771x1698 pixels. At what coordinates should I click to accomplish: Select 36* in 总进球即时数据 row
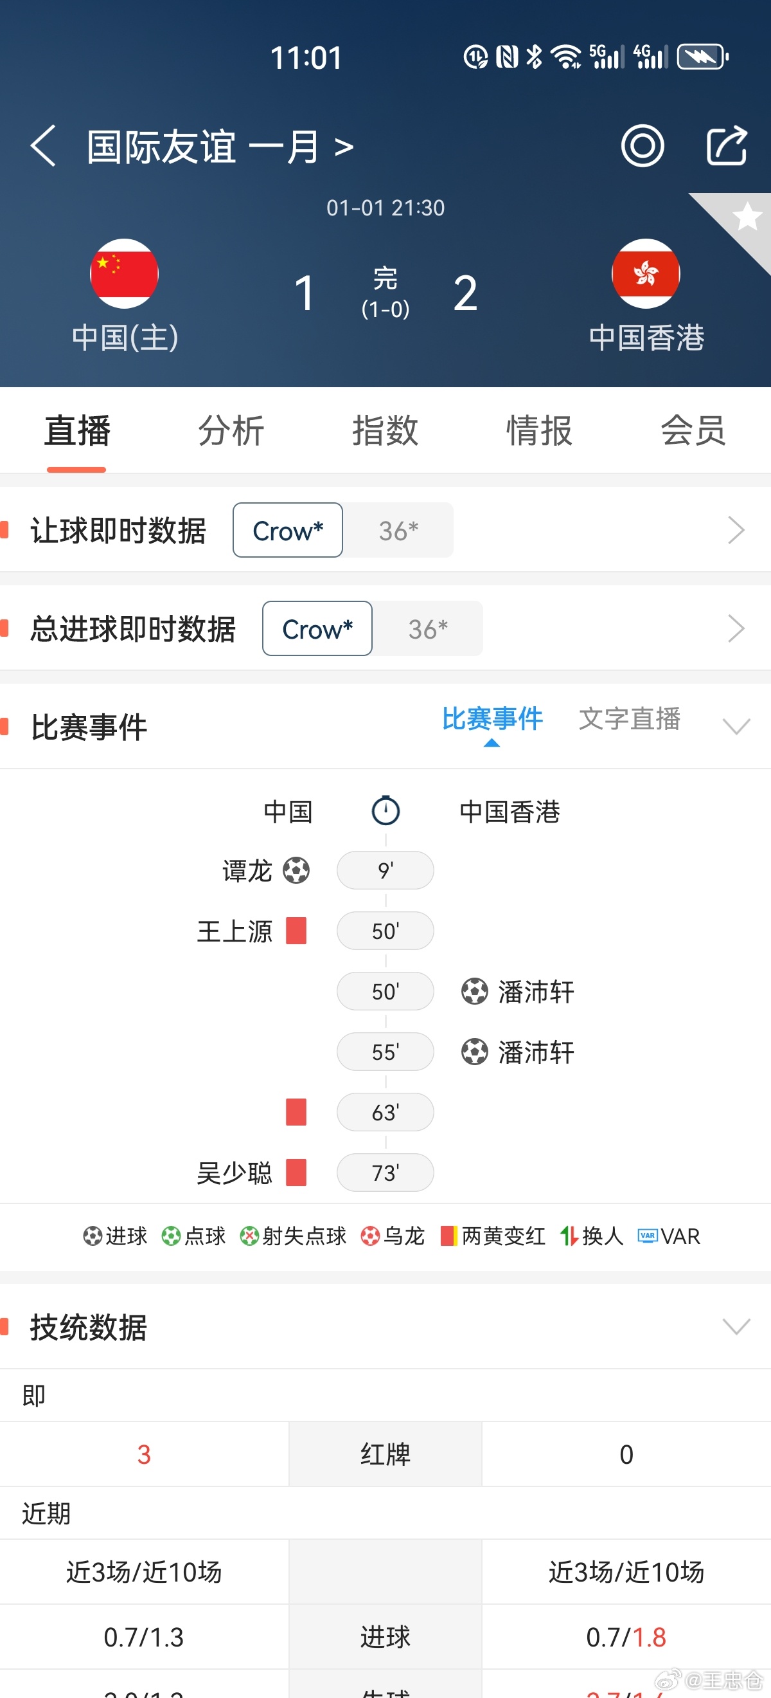click(x=428, y=628)
